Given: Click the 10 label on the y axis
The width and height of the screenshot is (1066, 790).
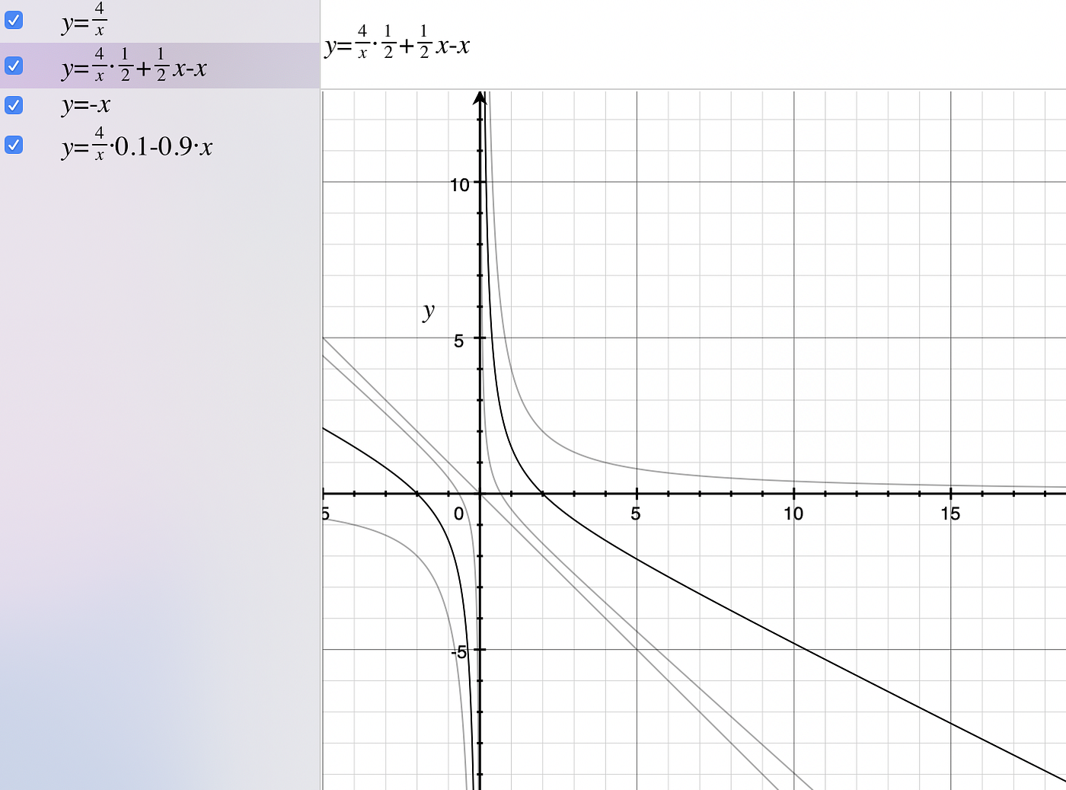Looking at the screenshot, I should pyautogui.click(x=460, y=184).
